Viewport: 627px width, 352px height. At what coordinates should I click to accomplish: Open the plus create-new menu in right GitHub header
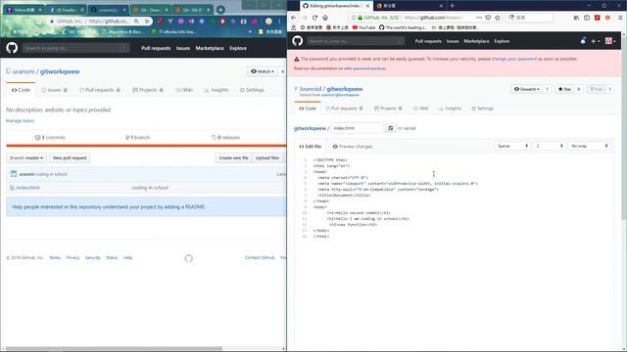[x=595, y=41]
